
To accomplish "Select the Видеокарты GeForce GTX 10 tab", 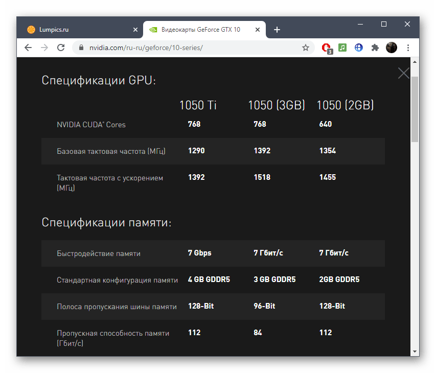I will pos(200,30).
